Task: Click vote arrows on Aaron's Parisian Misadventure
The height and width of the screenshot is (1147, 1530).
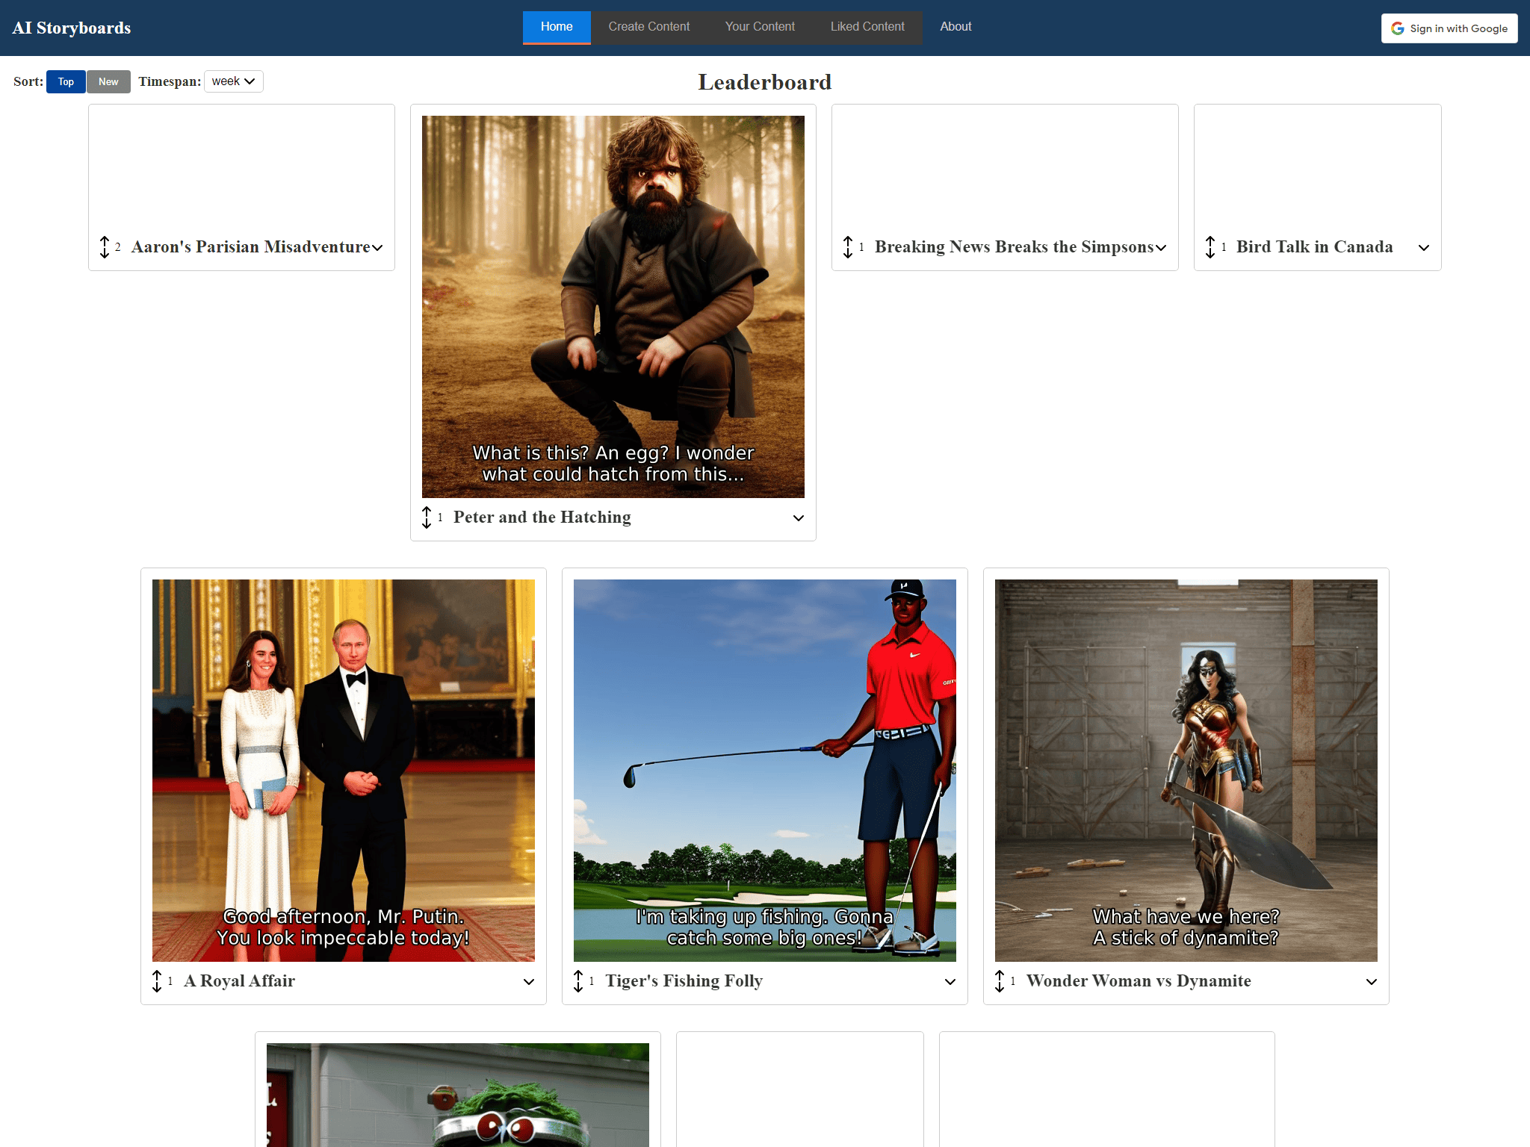Action: pos(105,247)
